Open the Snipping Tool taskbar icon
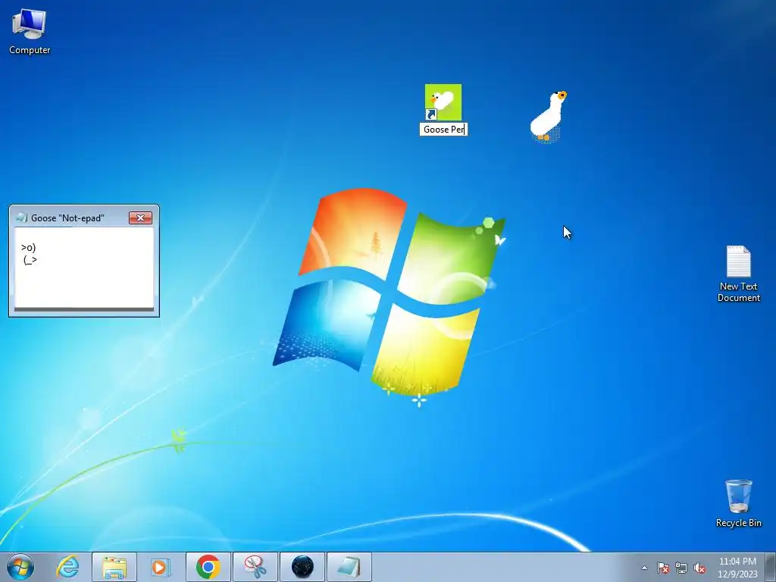This screenshot has width=776, height=582. (x=255, y=567)
